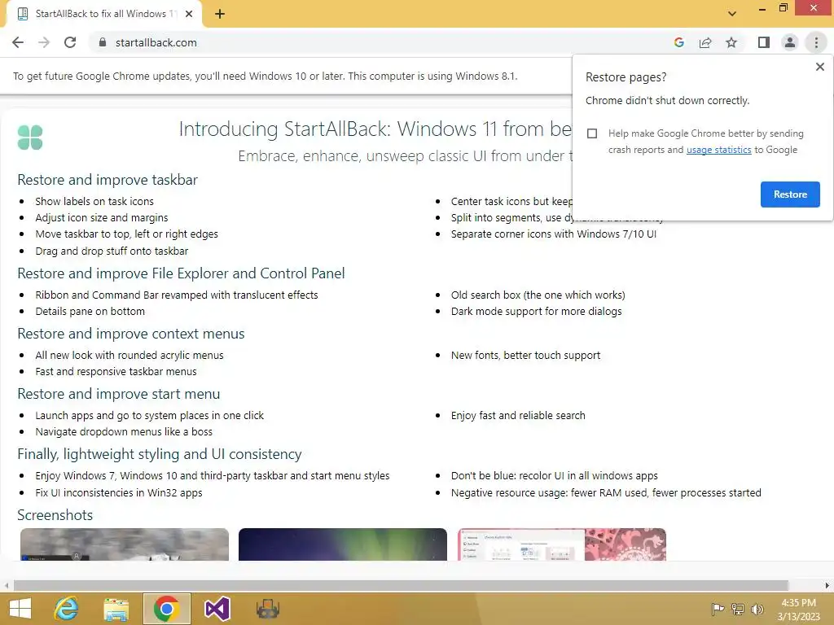Click 'Dark mode support for more dialogs'
This screenshot has height=625, width=834.
[536, 312]
